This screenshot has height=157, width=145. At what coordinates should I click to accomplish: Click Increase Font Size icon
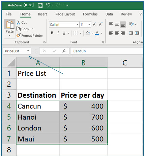pos(95,24)
